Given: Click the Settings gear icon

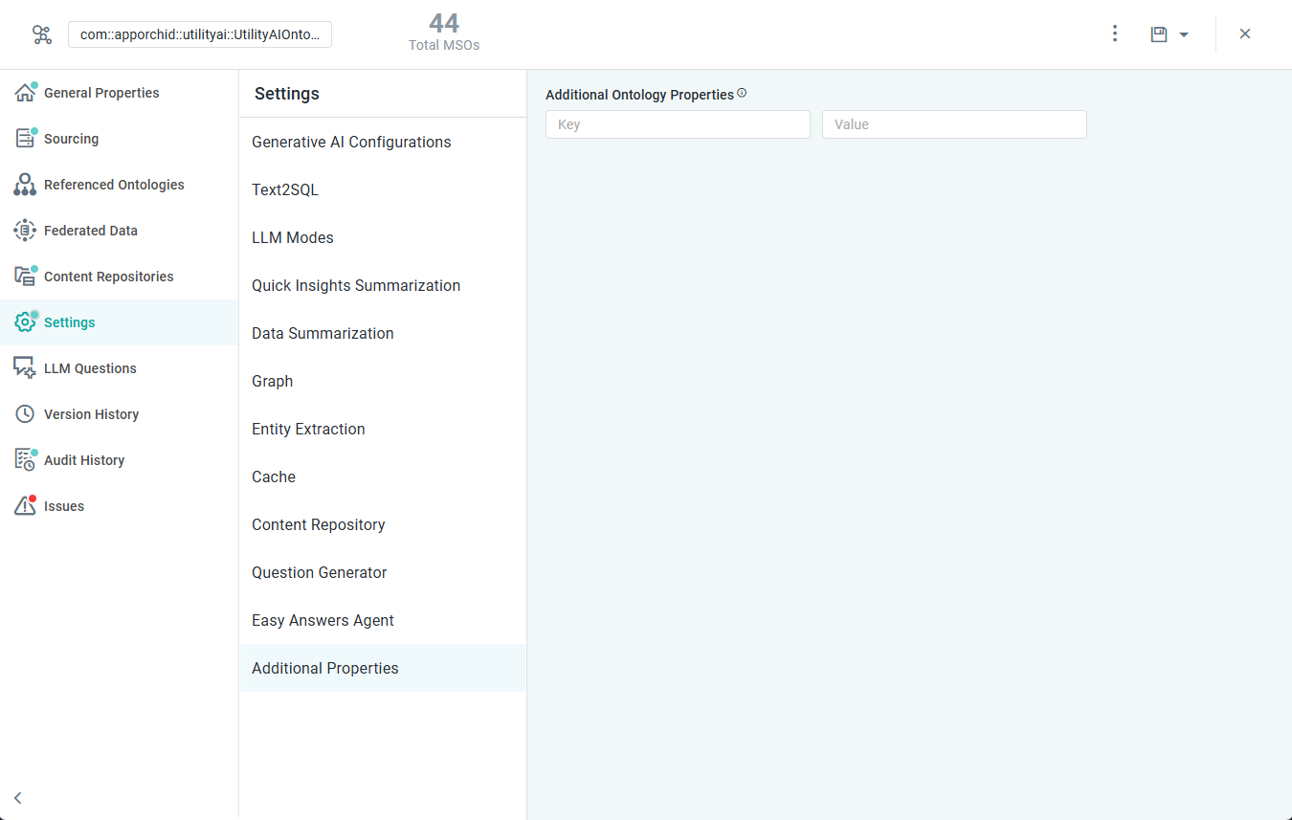Looking at the screenshot, I should (25, 322).
